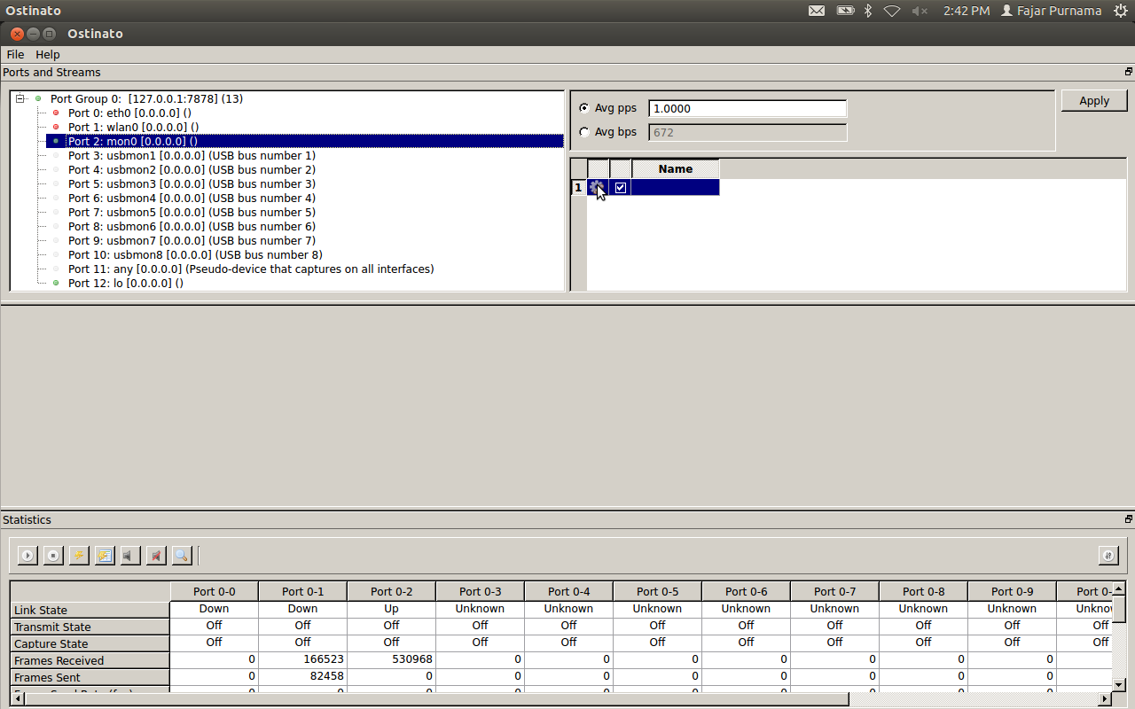Click the Apply button

(1094, 100)
